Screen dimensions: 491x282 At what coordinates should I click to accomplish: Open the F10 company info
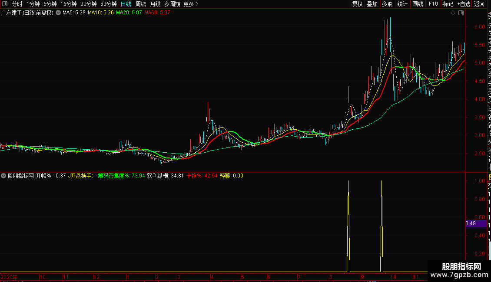pyautogui.click(x=433, y=4)
